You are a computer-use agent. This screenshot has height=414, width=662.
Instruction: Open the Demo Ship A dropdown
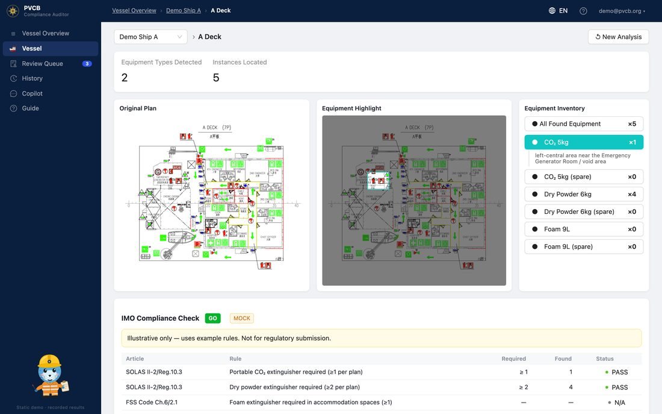point(150,37)
